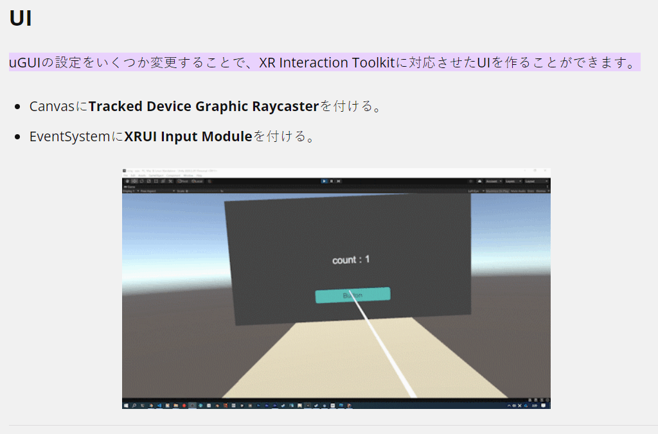658x434 pixels.
Task: Click the Unity Step frame button
Action: pos(339,181)
